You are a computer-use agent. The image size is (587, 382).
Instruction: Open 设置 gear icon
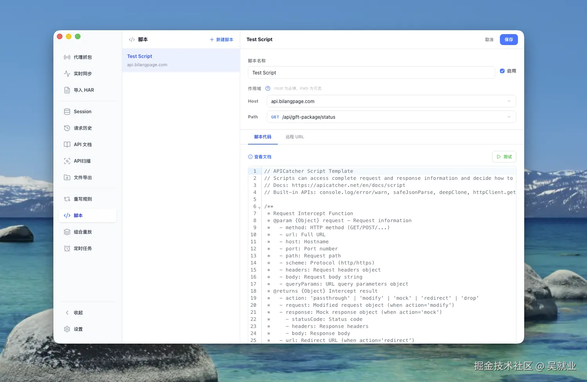coord(67,329)
